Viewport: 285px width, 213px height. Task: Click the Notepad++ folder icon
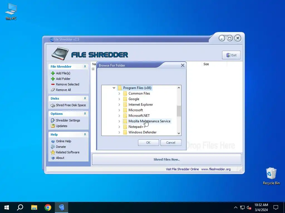(125, 127)
